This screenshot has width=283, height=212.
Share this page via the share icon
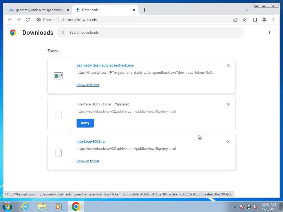[x=235, y=20]
